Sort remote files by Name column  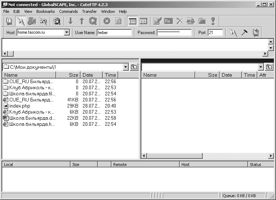pos(168,75)
